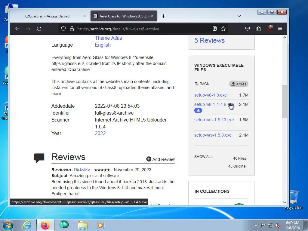308x231 pixels.
Task: Open the 2022 year link
Action: click(x=100, y=133)
